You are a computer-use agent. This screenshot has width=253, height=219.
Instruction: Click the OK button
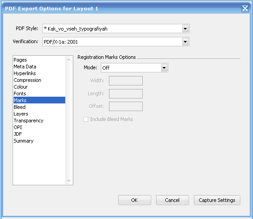coord(135,200)
